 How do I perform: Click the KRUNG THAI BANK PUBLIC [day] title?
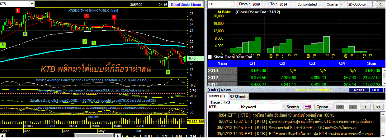93,11
